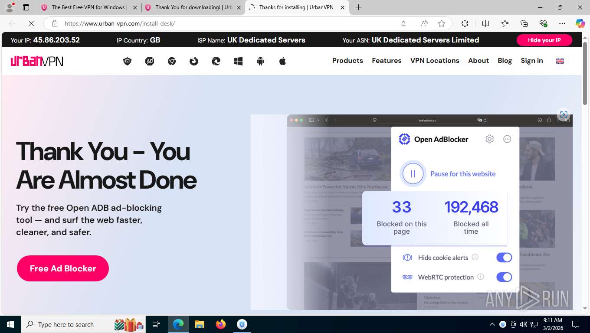The width and height of the screenshot is (590, 333).
Task: Open the browser profile avatar
Action: coord(10,7)
